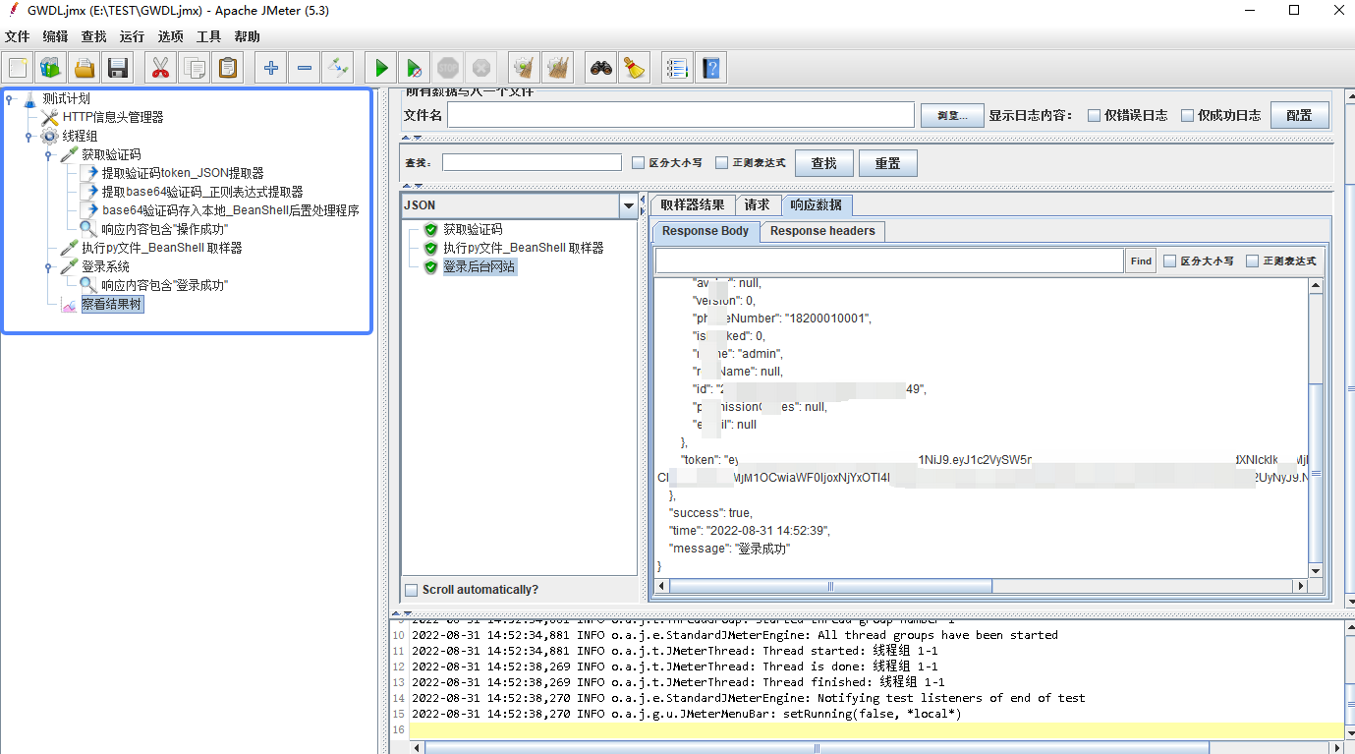This screenshot has width=1355, height=754.
Task: Open the Function Helper dialog icon
Action: click(676, 67)
